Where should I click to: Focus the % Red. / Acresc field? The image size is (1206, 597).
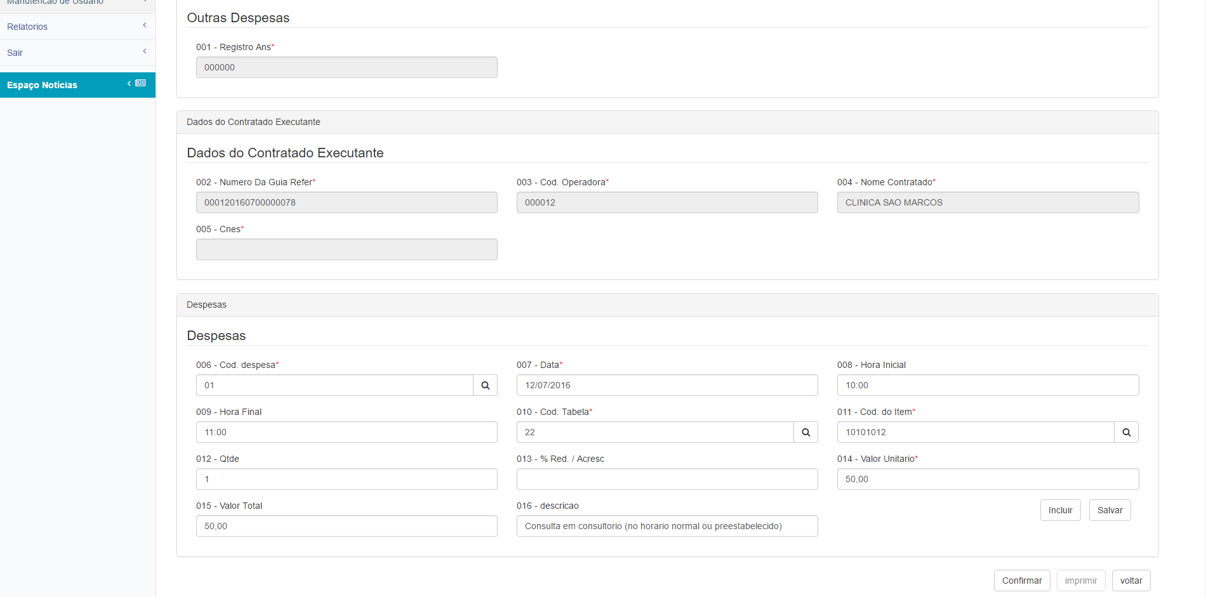pyautogui.click(x=666, y=479)
